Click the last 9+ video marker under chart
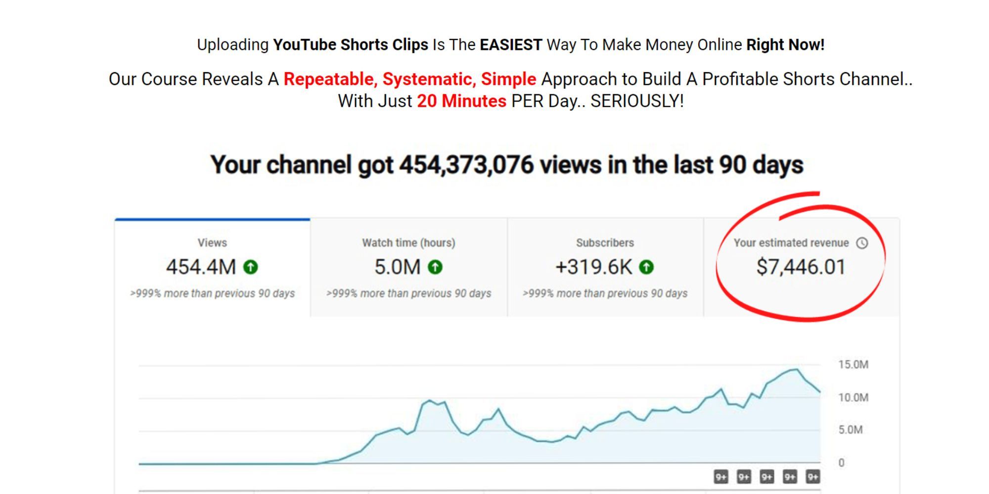Image resolution: width=989 pixels, height=494 pixels. 813,477
